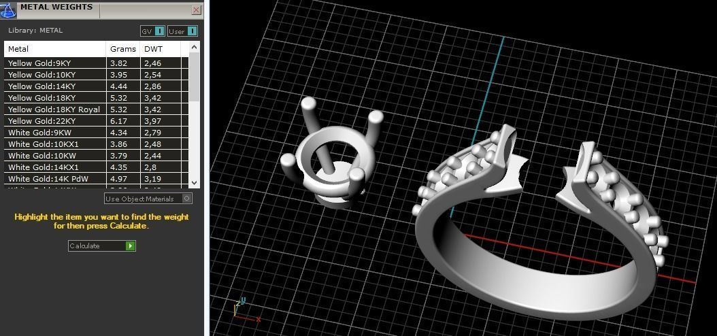
Task: Select the White Gold:14KX1 row
Action: pyautogui.click(x=96, y=167)
